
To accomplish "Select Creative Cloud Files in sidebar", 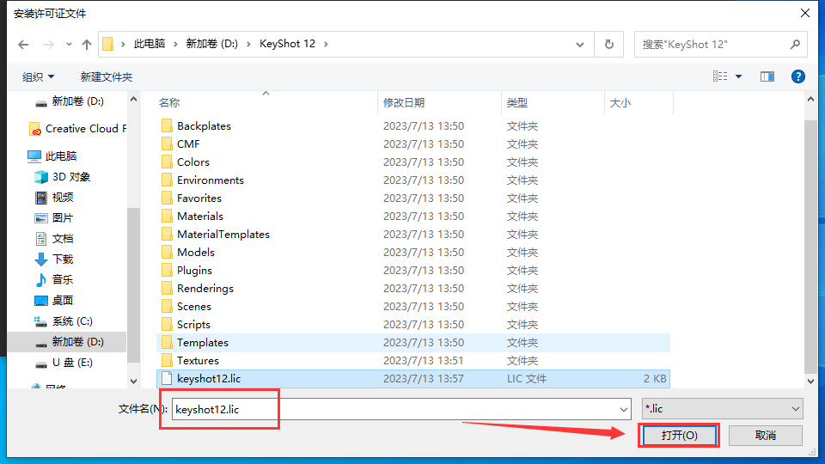I will [77, 128].
